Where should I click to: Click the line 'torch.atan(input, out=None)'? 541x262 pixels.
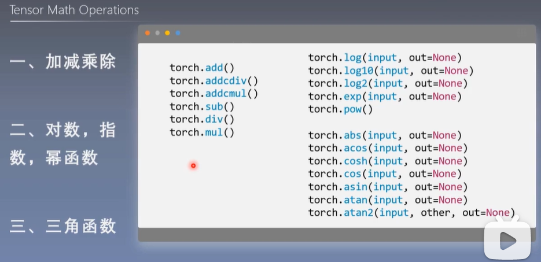[388, 200]
